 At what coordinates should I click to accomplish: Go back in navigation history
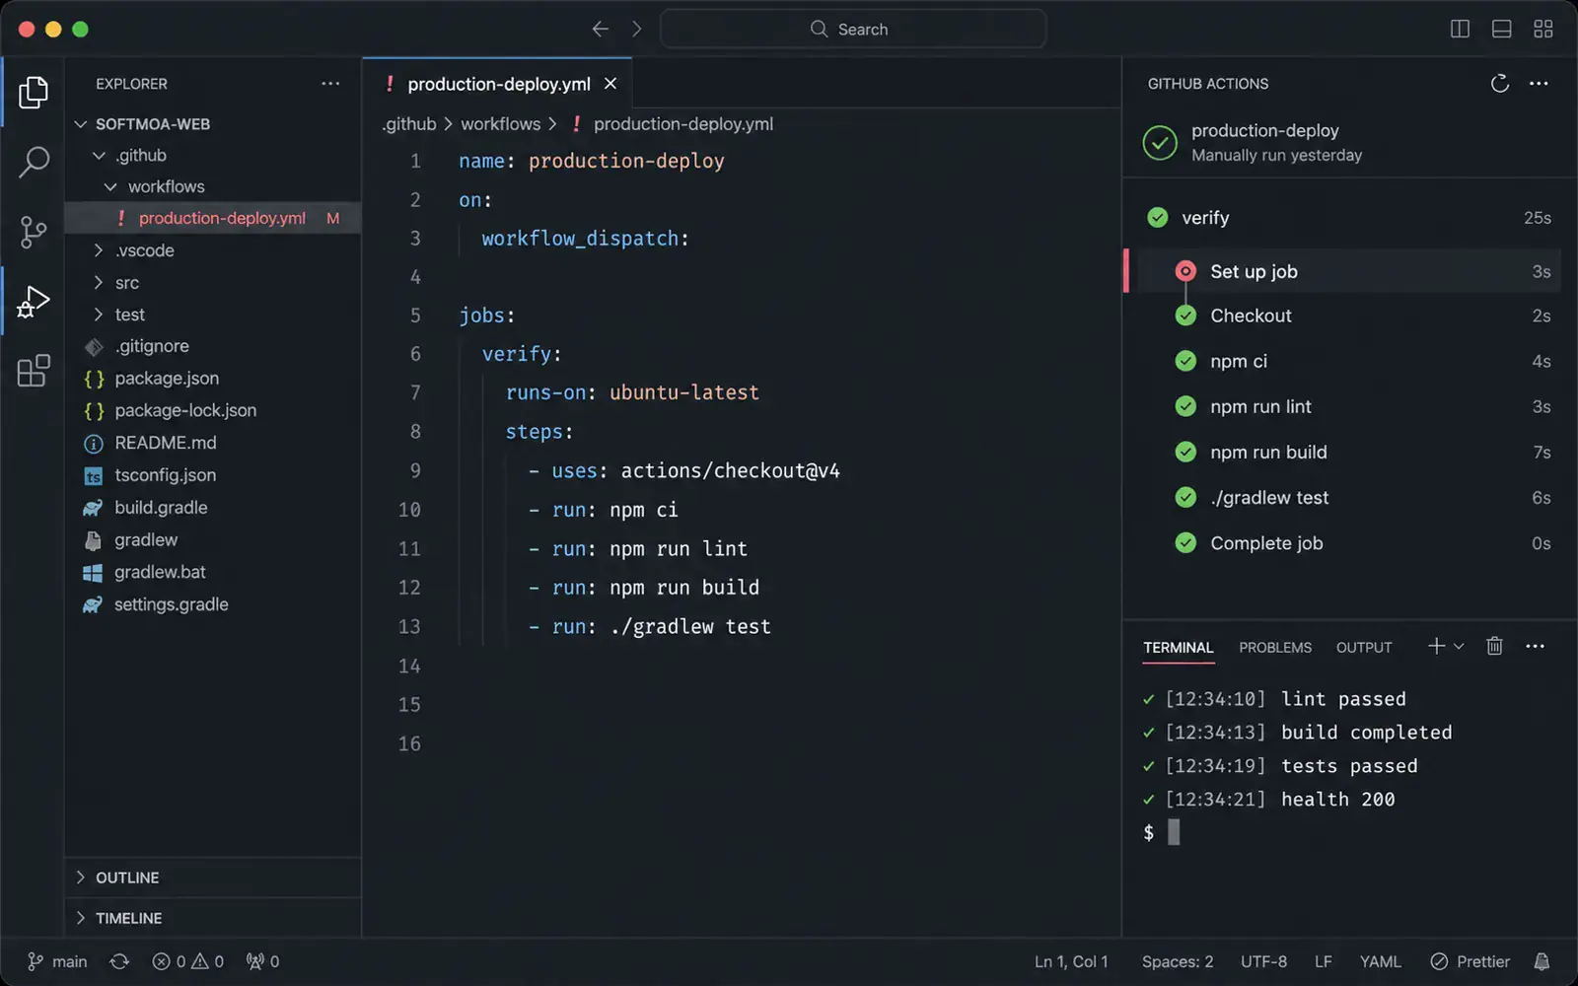coord(600,29)
